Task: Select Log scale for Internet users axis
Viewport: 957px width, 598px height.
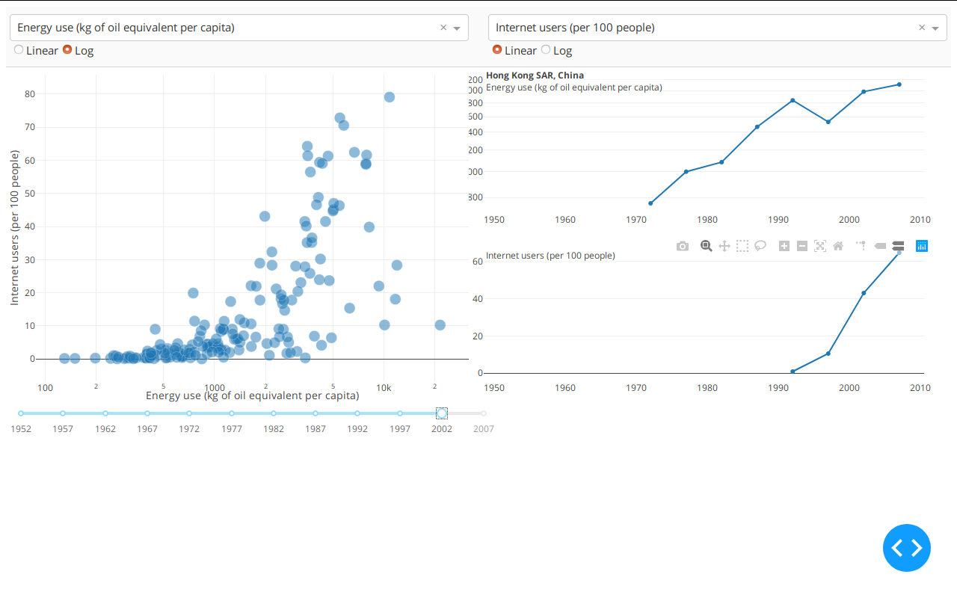Action: click(546, 50)
